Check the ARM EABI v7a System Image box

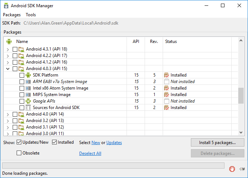22,82
